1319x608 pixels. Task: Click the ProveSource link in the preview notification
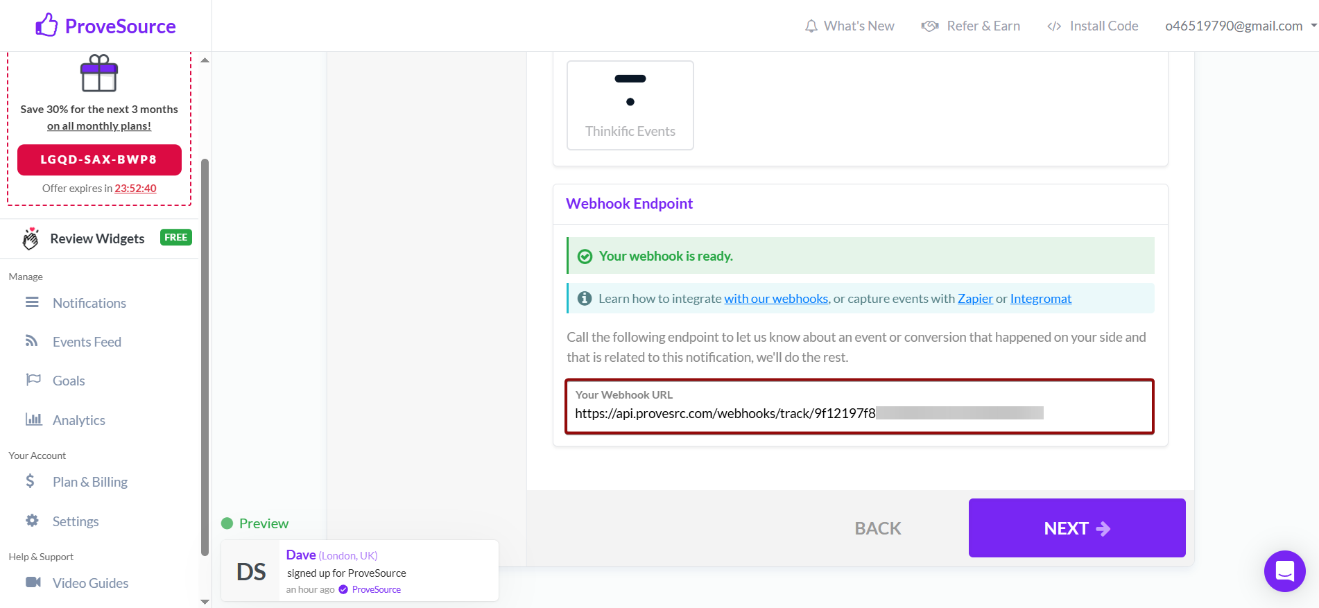(377, 589)
